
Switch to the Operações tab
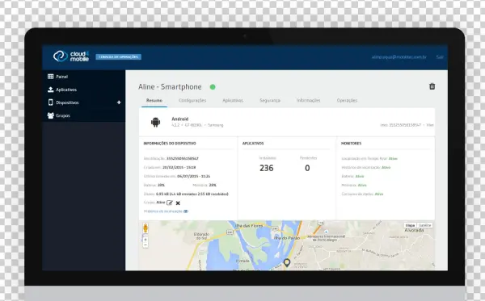pos(347,100)
